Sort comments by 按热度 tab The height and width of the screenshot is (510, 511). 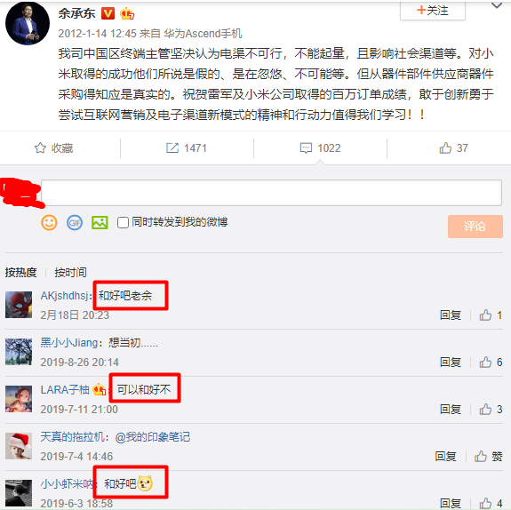[20, 272]
